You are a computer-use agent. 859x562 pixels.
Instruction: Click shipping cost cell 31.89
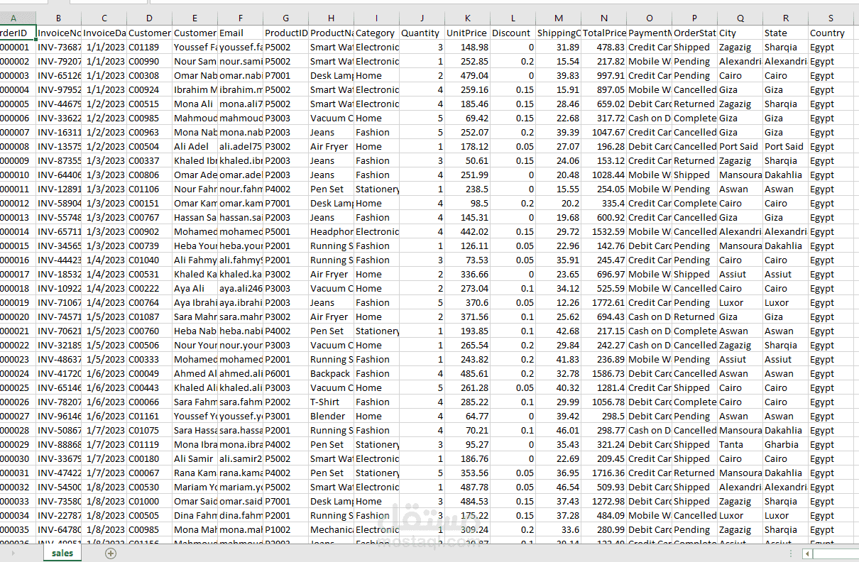pos(558,47)
